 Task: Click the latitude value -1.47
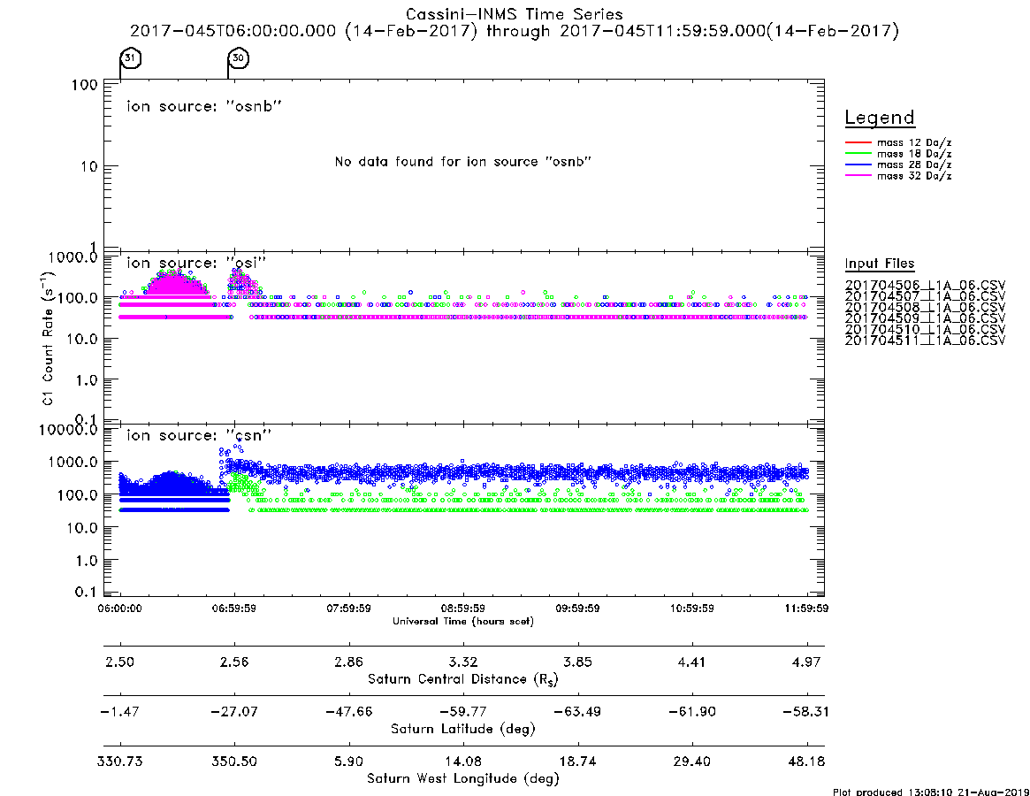(119, 712)
